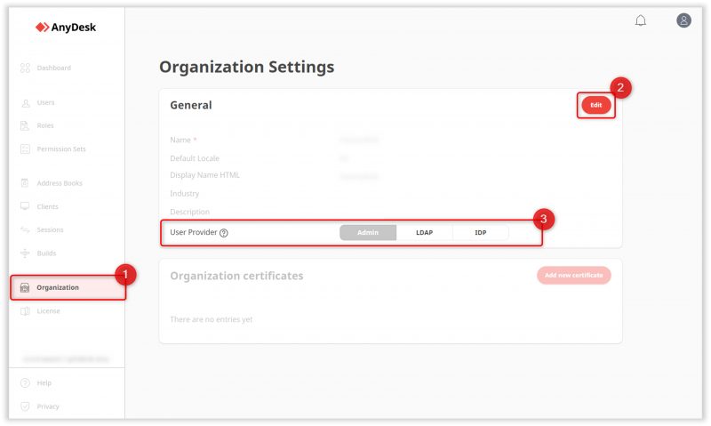Screen dimensions: 711x426
Task: Click the Help question icon
Action: [x=25, y=383]
